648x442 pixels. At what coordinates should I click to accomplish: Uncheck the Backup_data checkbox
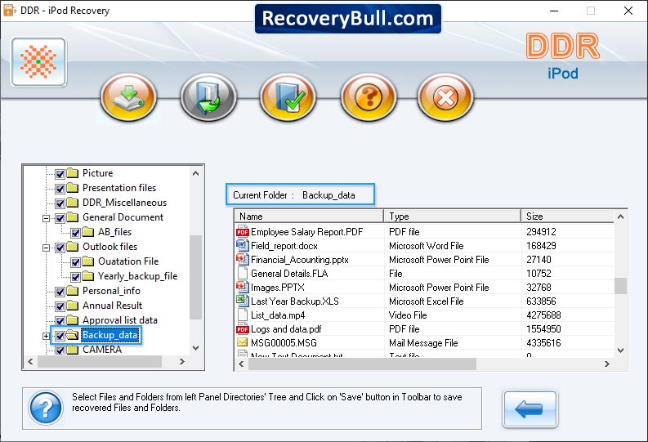60,336
